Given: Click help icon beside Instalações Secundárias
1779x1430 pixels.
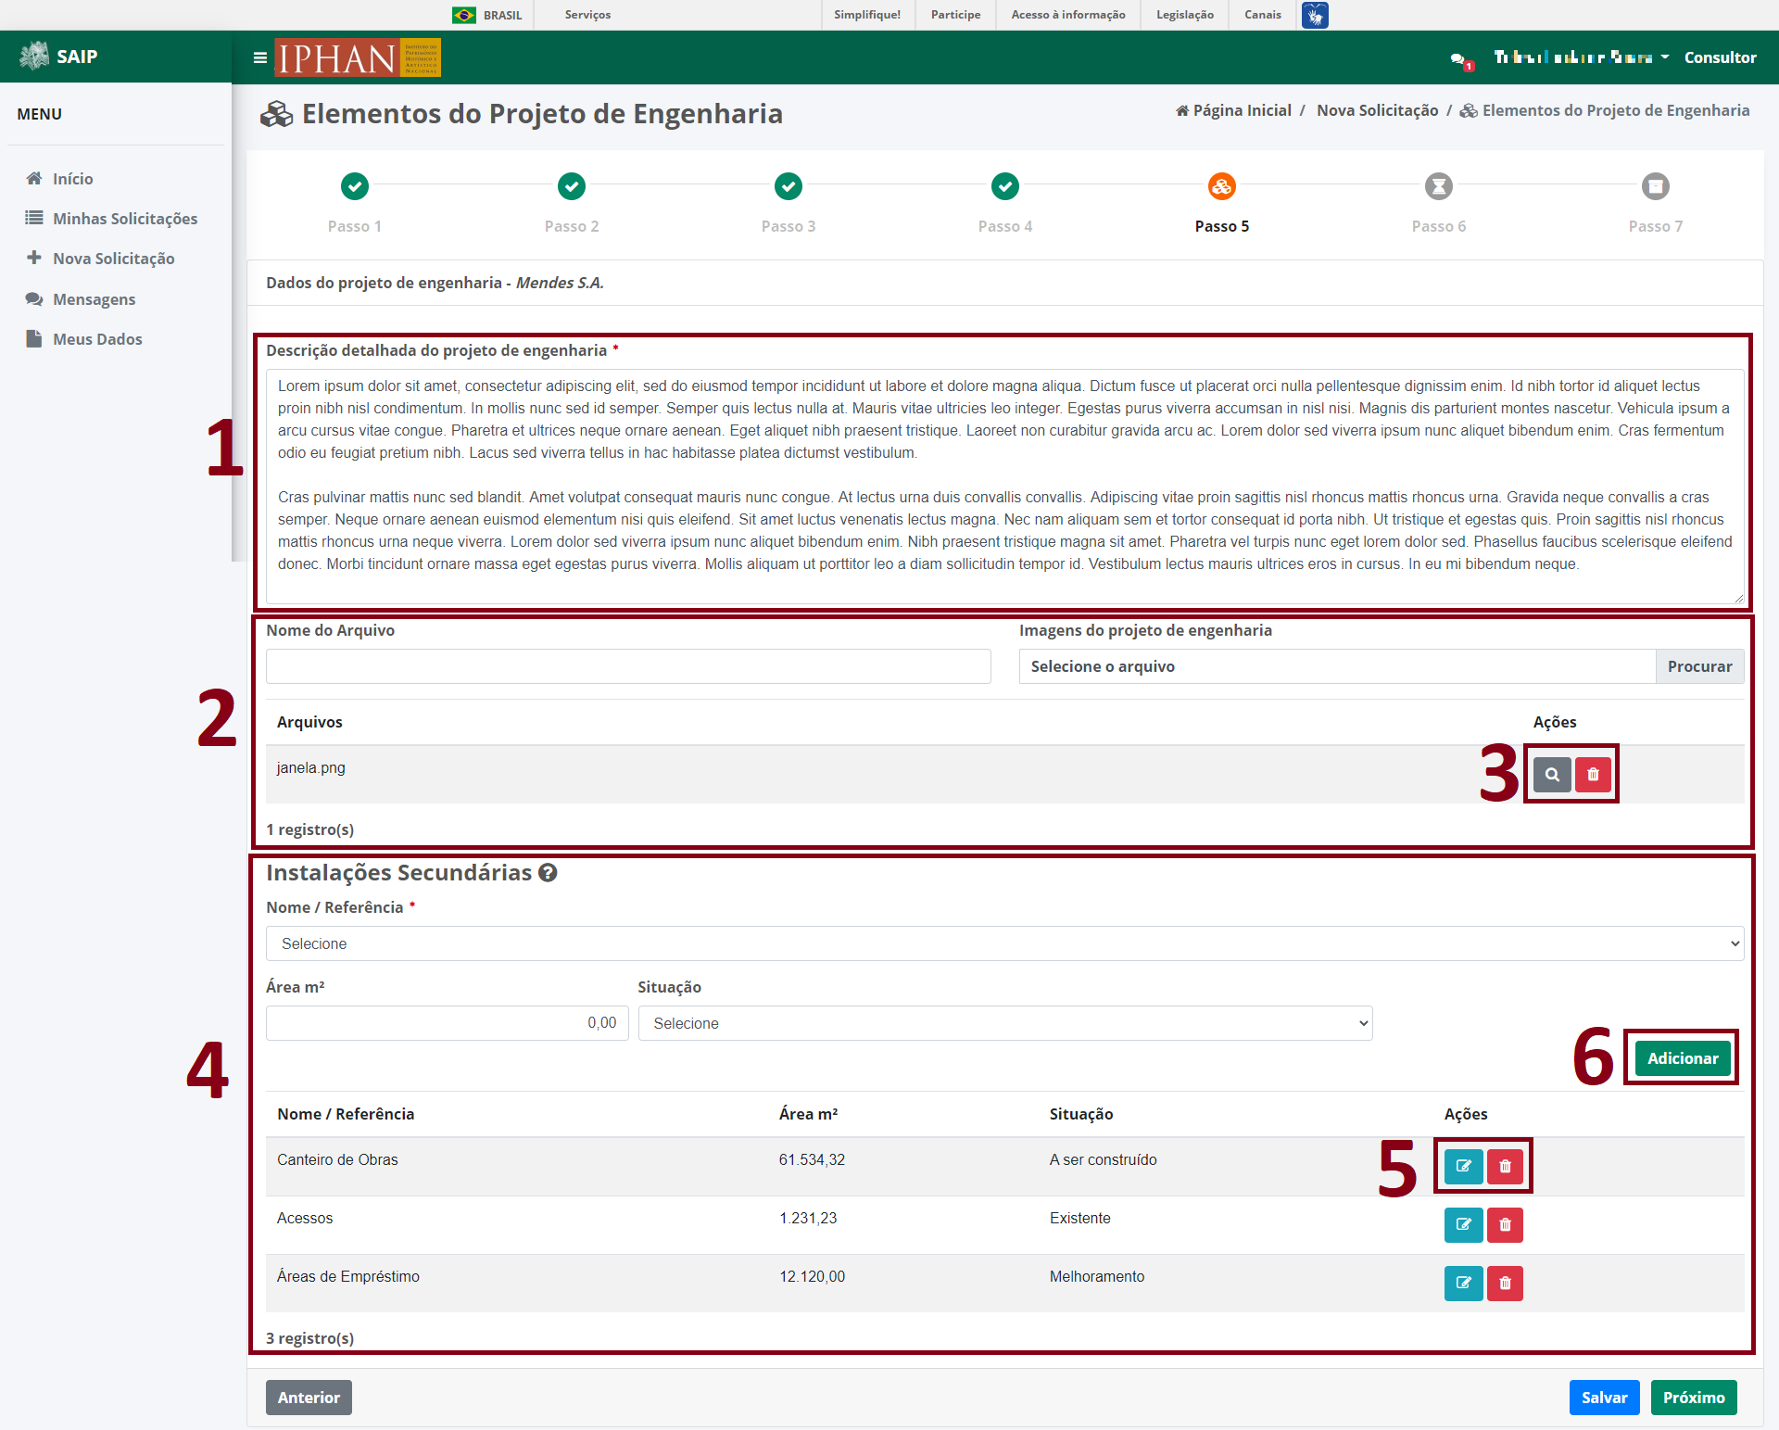Looking at the screenshot, I should pyautogui.click(x=548, y=873).
